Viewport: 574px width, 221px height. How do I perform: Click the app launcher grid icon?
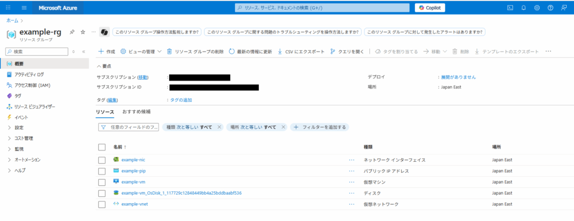[x=8, y=8]
